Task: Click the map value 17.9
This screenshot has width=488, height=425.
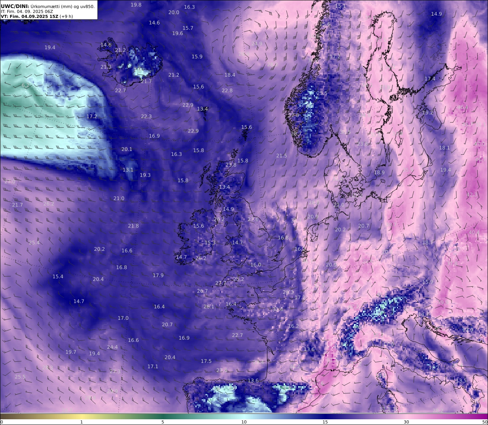Action: [x=158, y=275]
